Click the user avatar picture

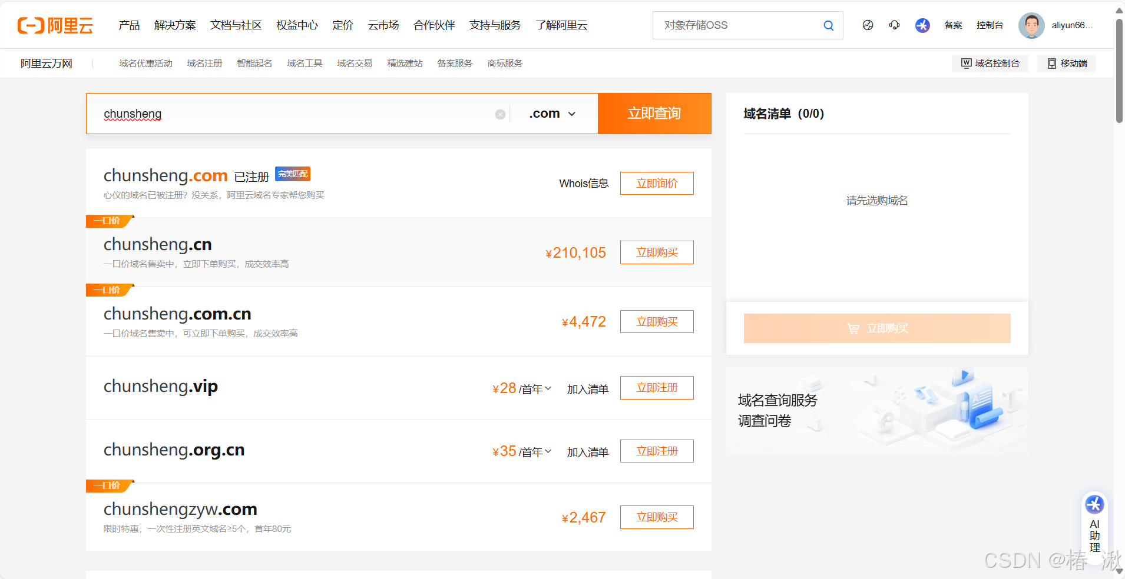pos(1031,25)
